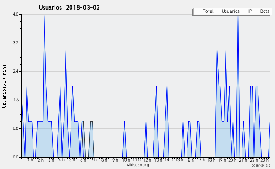
Task: Click the orange Bots legend line
Action: coord(256,11)
